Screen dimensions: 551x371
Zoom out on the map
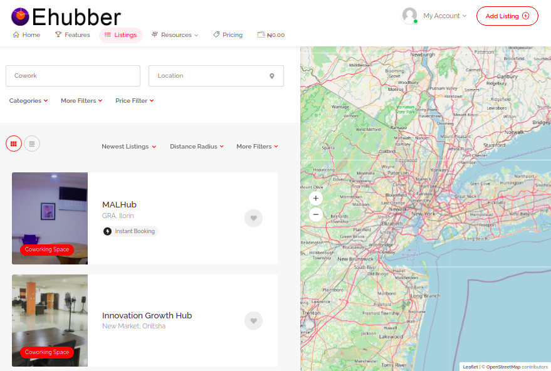(x=315, y=214)
